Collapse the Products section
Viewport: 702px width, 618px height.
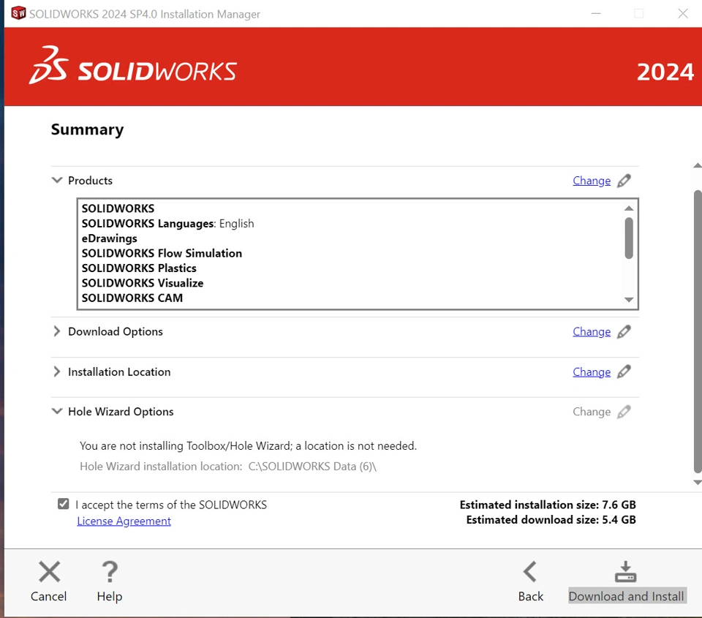coord(57,180)
